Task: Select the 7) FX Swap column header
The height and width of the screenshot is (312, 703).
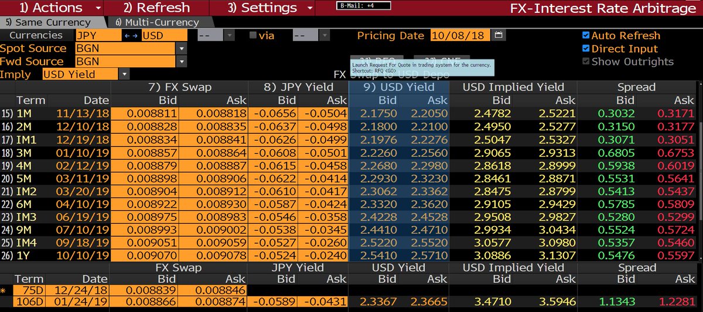Action: (179, 88)
